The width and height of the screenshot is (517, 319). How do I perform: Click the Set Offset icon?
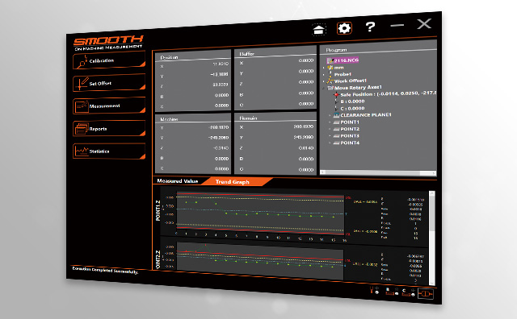(x=81, y=84)
